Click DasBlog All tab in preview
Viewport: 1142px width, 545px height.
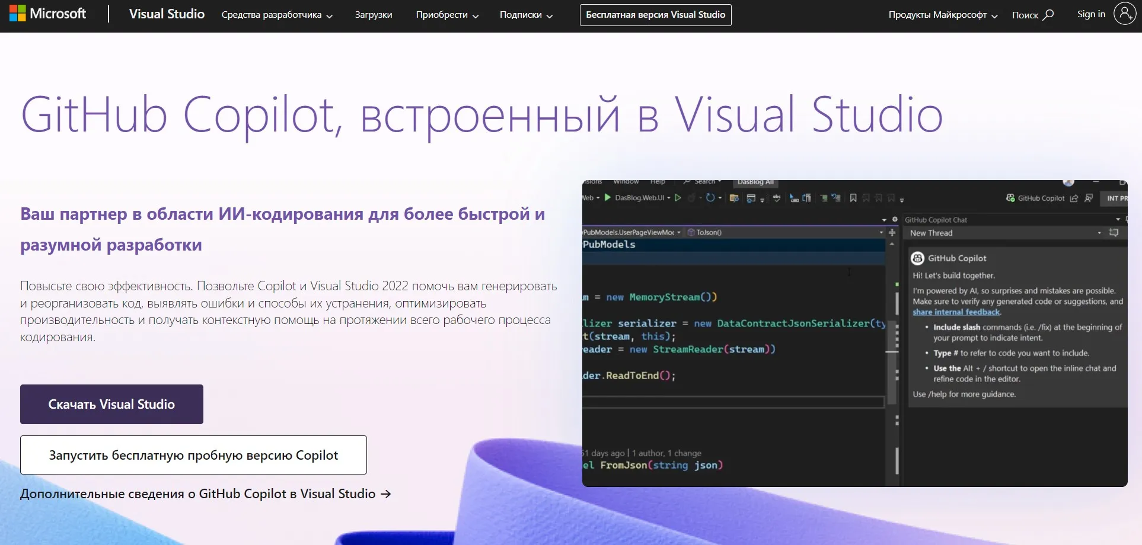click(x=756, y=182)
